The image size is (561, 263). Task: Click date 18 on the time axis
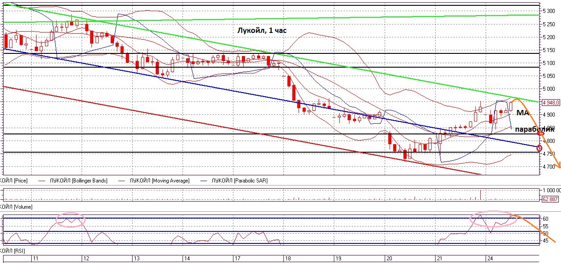(x=288, y=259)
